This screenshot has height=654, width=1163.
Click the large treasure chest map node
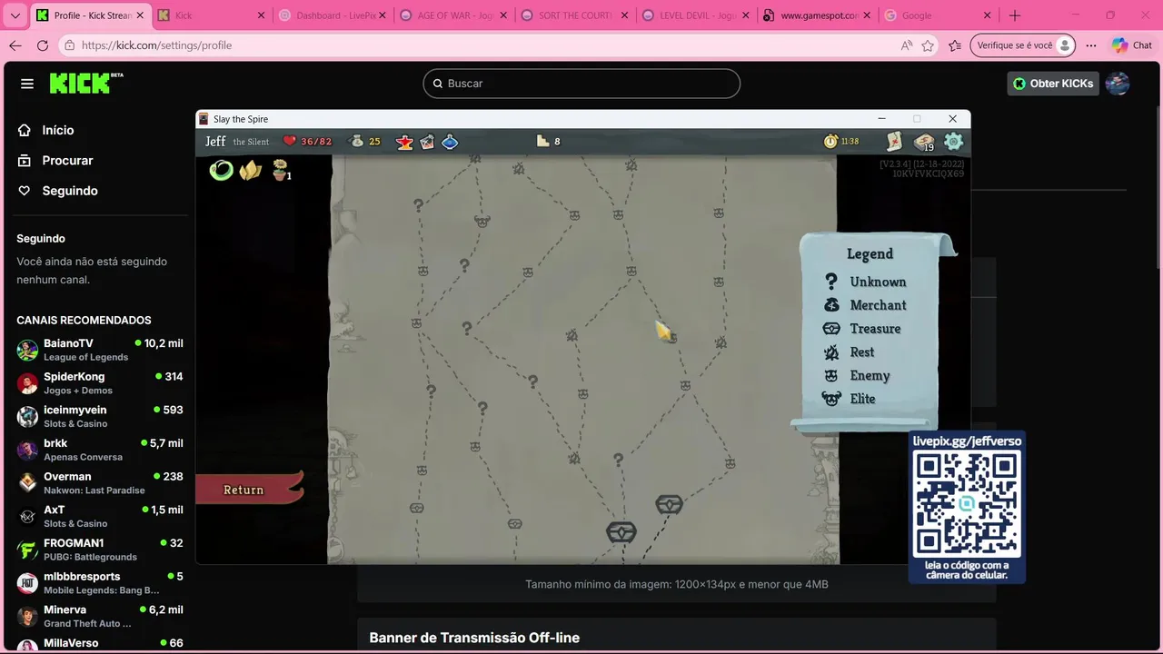[621, 531]
